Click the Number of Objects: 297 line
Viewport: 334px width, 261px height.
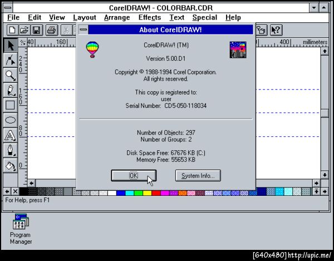166,132
